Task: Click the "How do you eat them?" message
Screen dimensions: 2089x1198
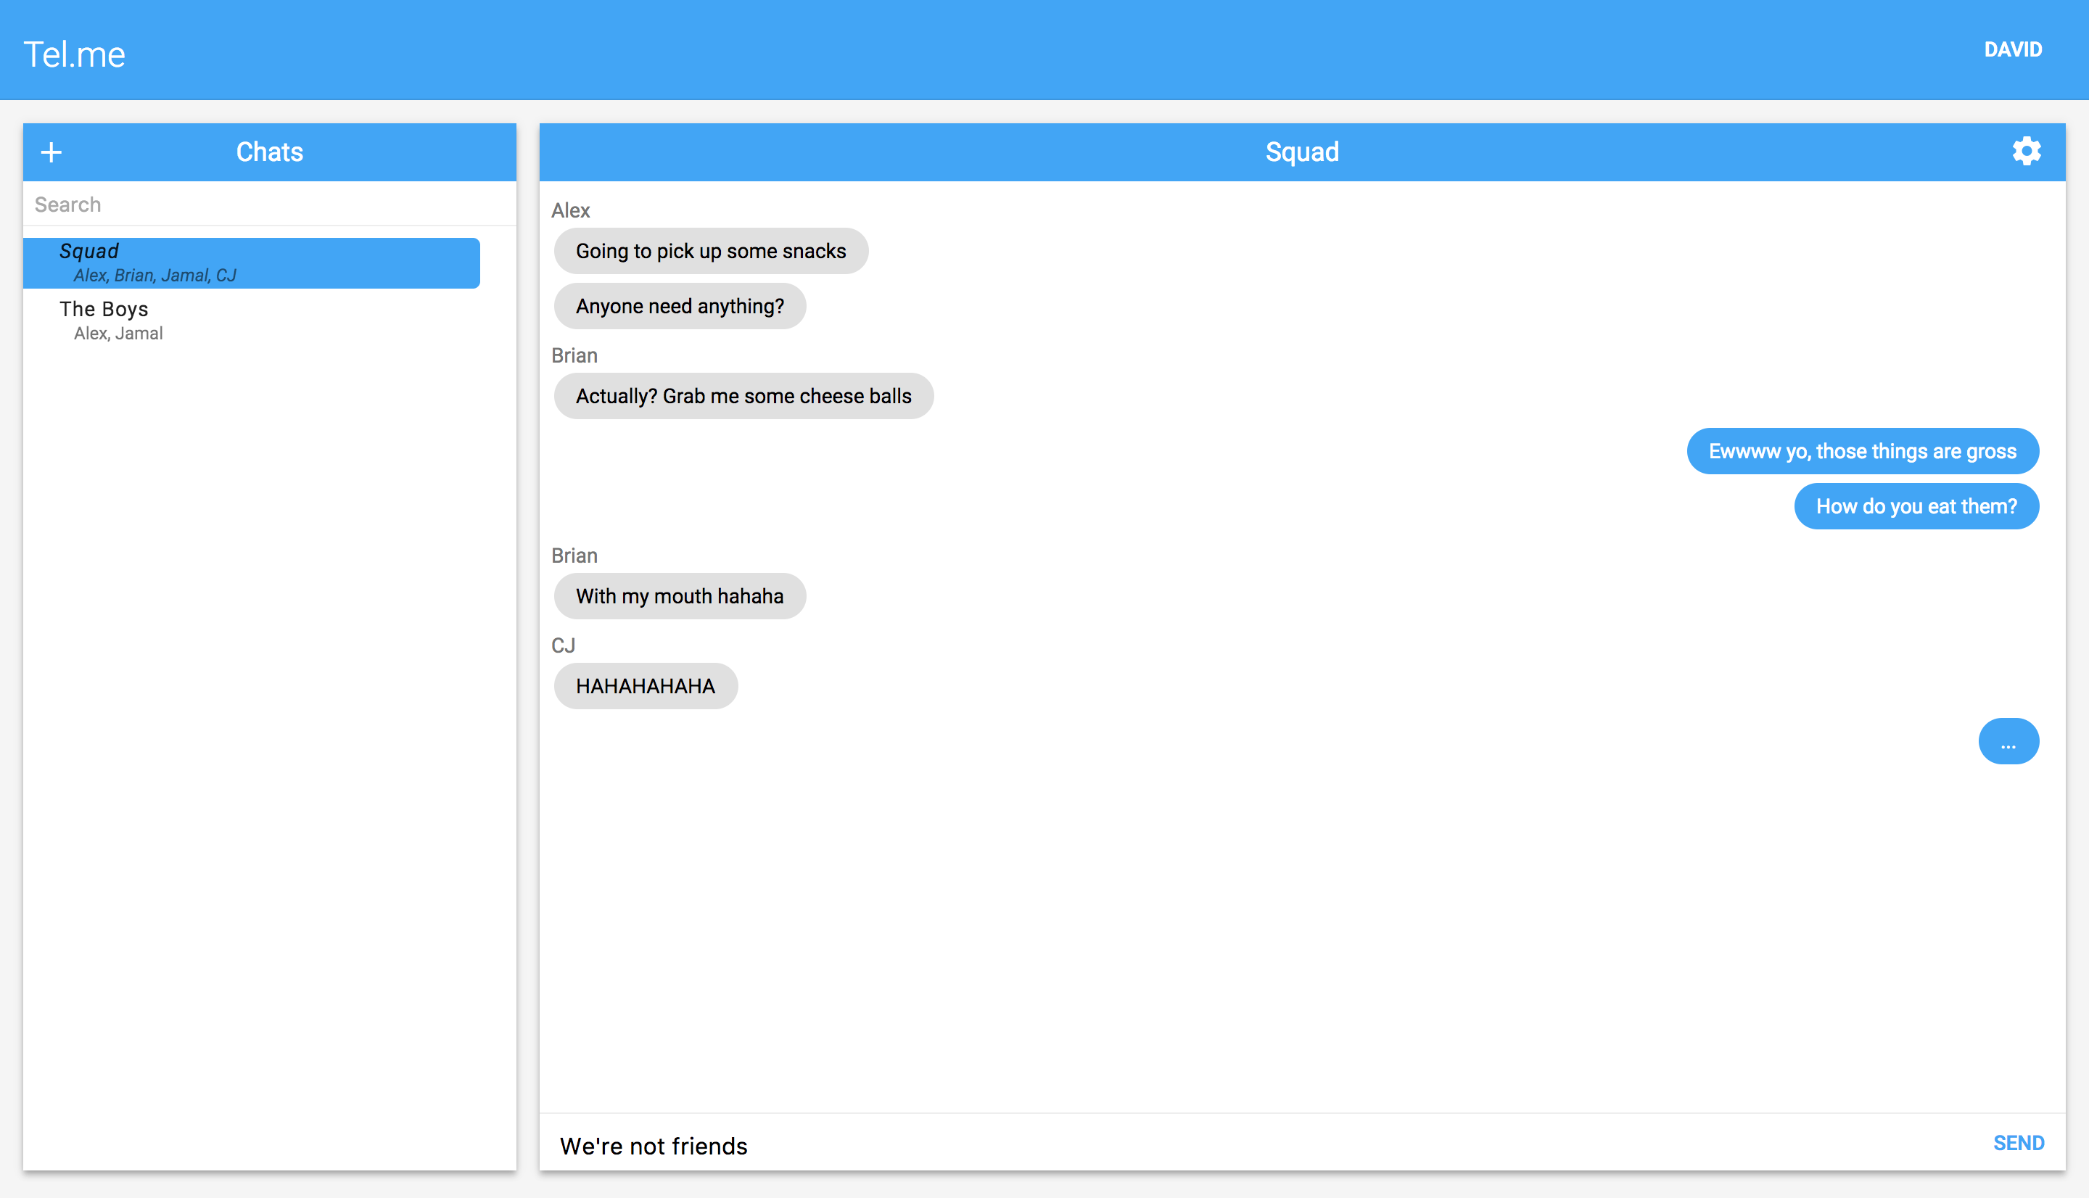Action: pyautogui.click(x=1916, y=506)
